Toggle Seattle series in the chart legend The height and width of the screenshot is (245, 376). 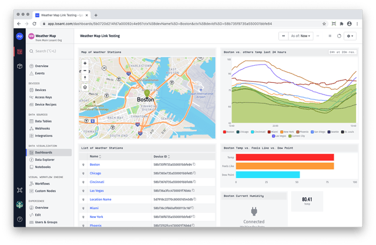pos(333,132)
